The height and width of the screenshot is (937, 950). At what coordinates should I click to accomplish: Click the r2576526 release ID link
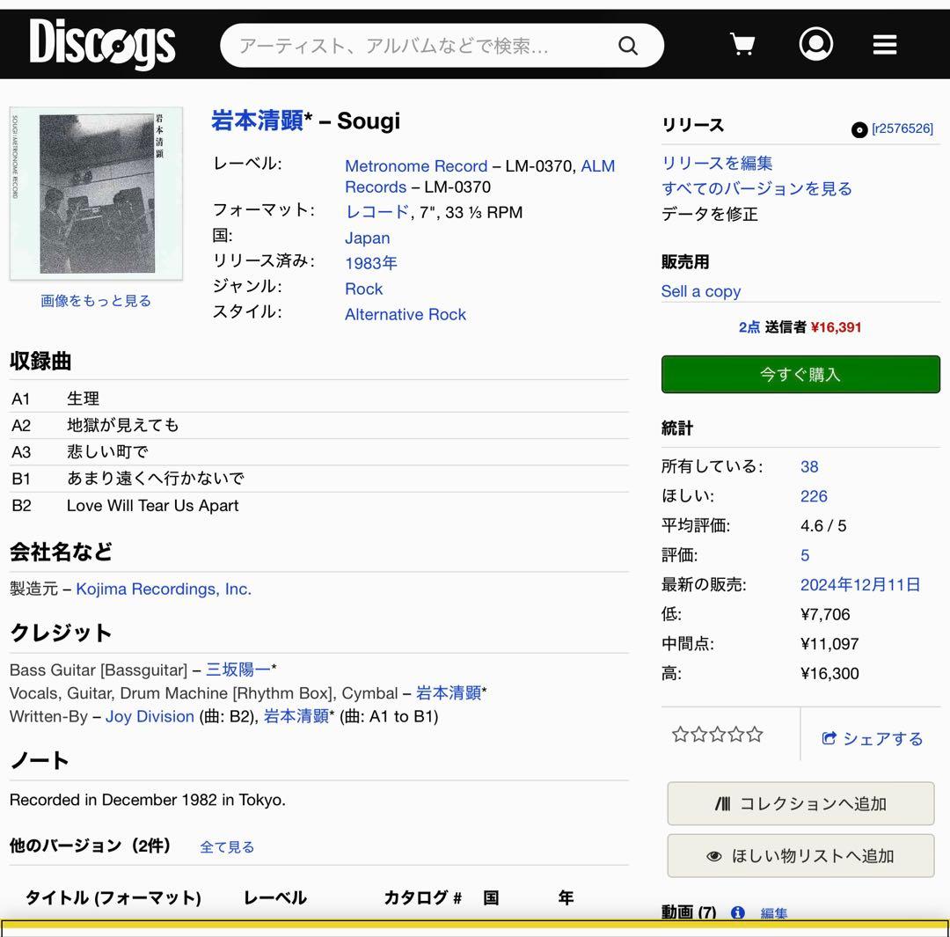point(902,128)
